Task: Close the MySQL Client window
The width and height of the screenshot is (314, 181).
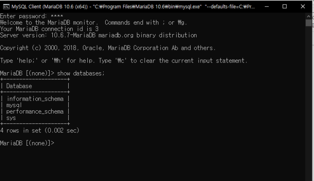Action: [303, 6]
